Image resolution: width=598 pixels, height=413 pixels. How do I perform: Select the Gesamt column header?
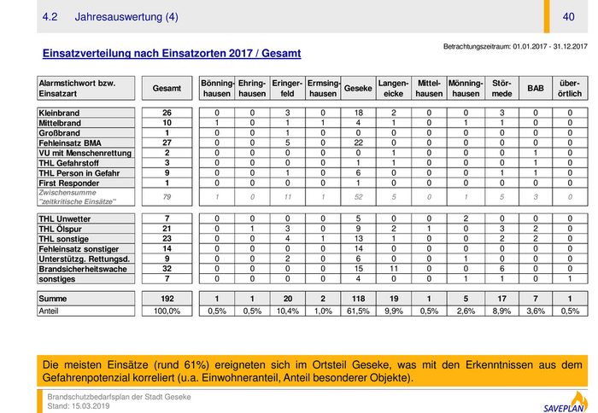click(167, 89)
